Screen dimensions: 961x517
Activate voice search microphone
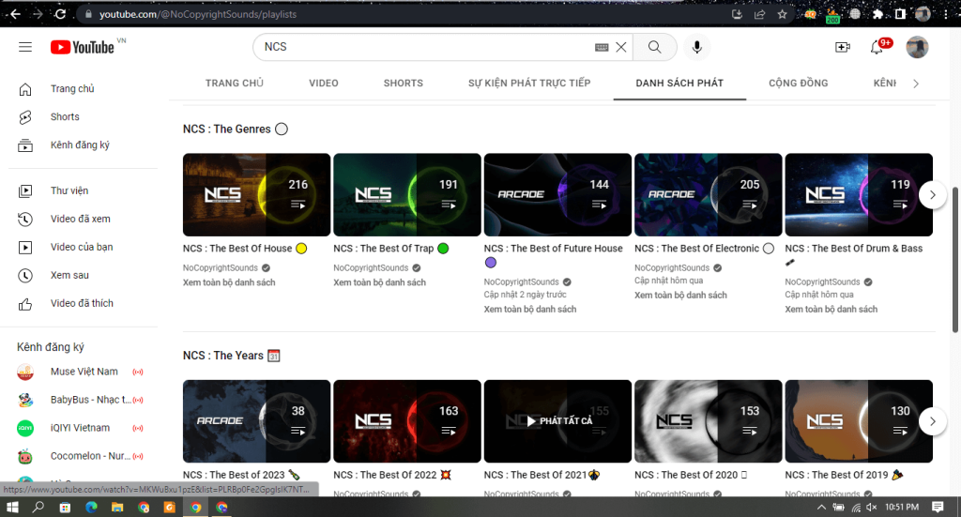[x=696, y=47]
